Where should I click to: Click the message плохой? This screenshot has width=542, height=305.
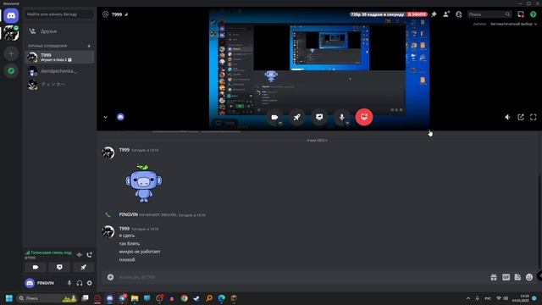pos(127,260)
